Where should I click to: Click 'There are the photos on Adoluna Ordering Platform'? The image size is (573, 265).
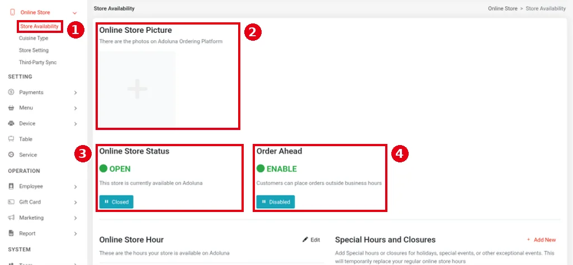pos(161,41)
